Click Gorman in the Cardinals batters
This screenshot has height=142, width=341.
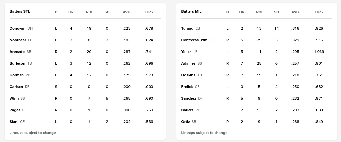(17, 75)
